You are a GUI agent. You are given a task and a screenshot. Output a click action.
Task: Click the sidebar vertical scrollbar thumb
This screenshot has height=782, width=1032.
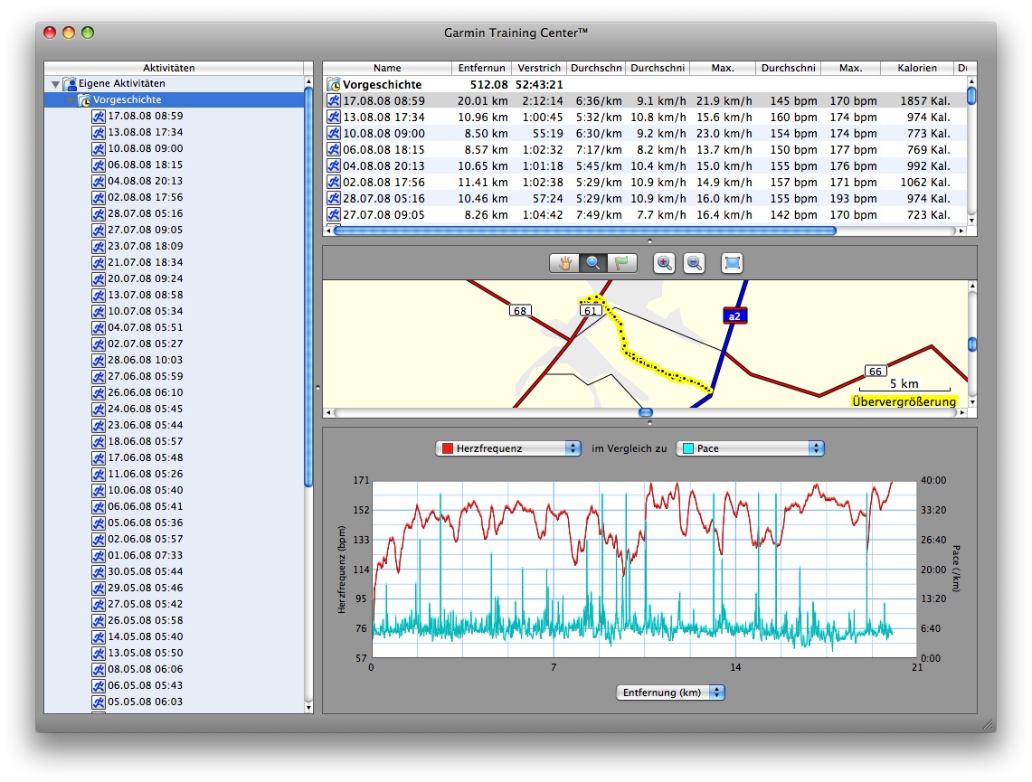tap(308, 287)
